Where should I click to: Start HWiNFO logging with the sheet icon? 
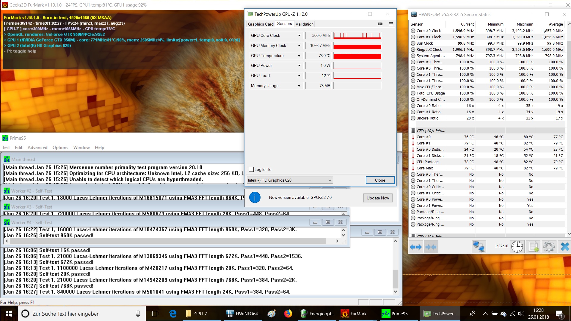533,247
